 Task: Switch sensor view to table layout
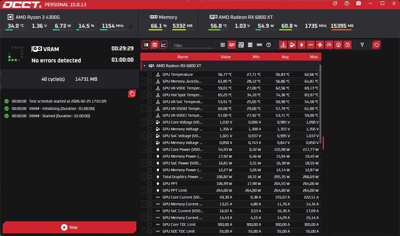[154, 45]
